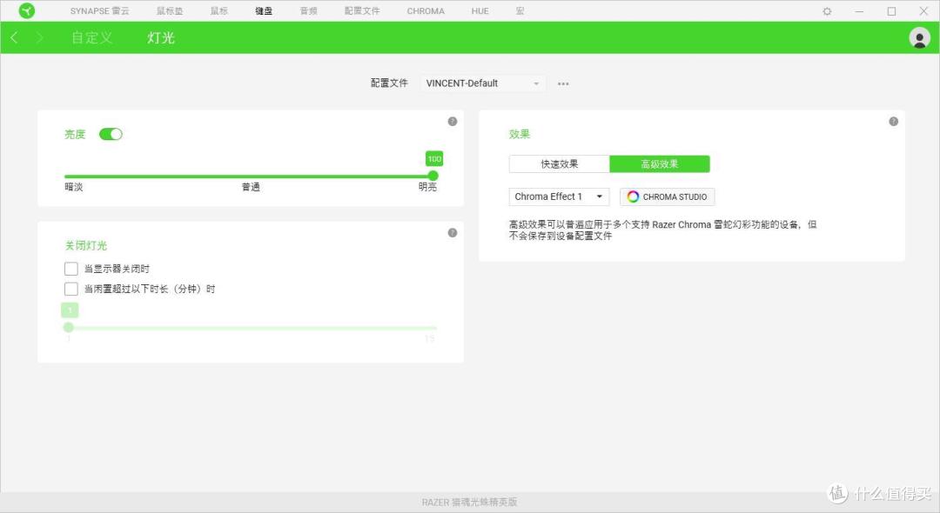Screen dimensions: 940x513
Task: Switch to 鼠标 tab
Action: (x=219, y=10)
